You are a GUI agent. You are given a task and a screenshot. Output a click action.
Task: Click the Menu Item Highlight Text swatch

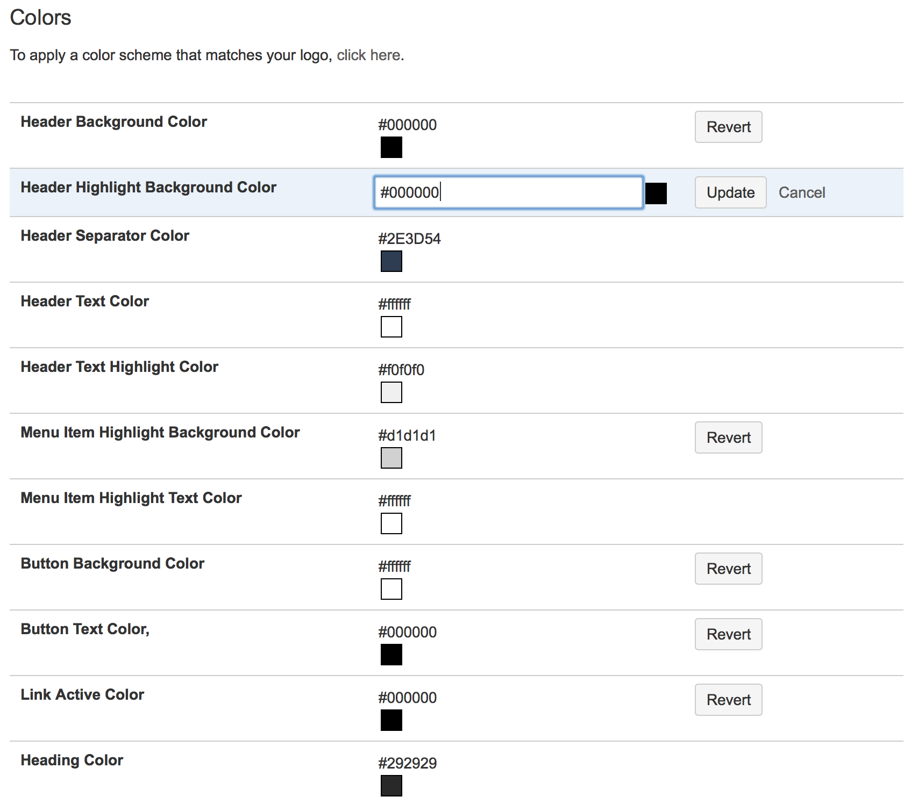[x=391, y=523]
